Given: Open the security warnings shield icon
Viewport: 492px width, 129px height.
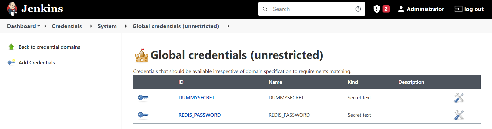Looking at the screenshot, I should tap(376, 9).
